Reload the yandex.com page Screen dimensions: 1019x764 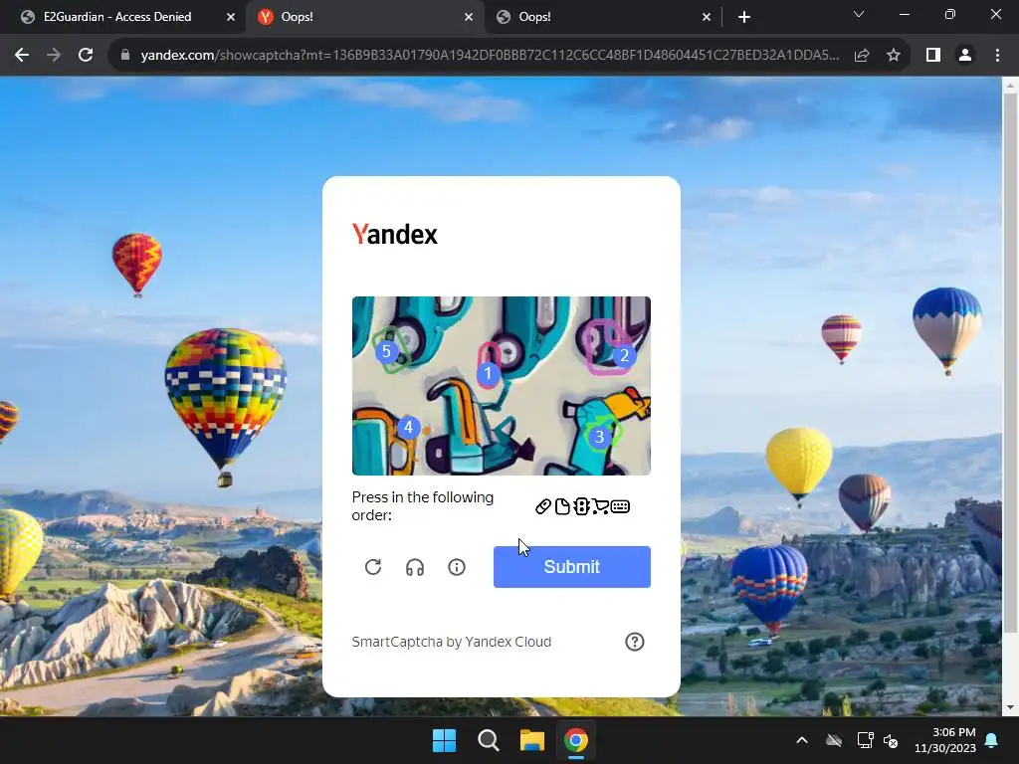click(86, 56)
